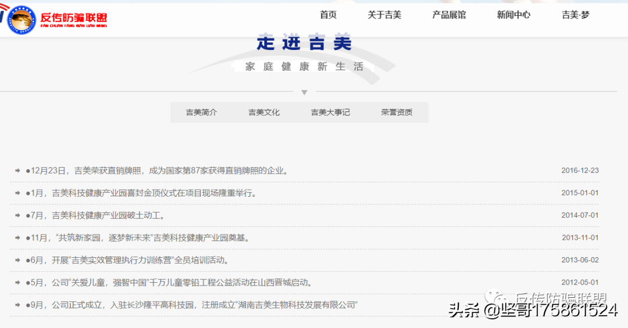Open the 关于吉美 navigation item
The width and height of the screenshot is (628, 328).
coord(384,15)
